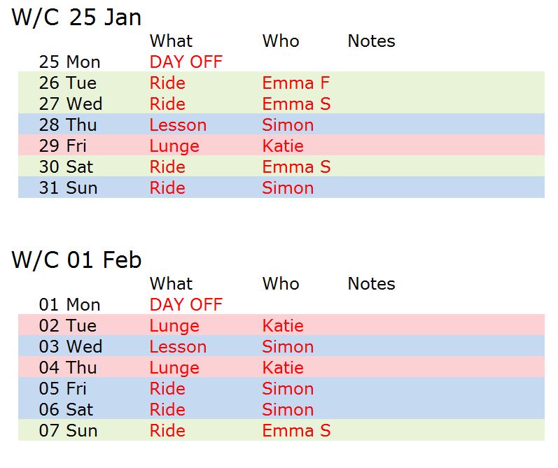This screenshot has height=468, width=558.
Task: Click the 'What' header under W/C 25 Jan
Action: tap(171, 41)
